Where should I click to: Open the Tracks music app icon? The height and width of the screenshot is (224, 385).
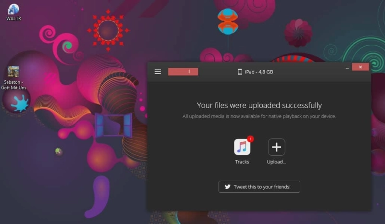pyautogui.click(x=242, y=147)
